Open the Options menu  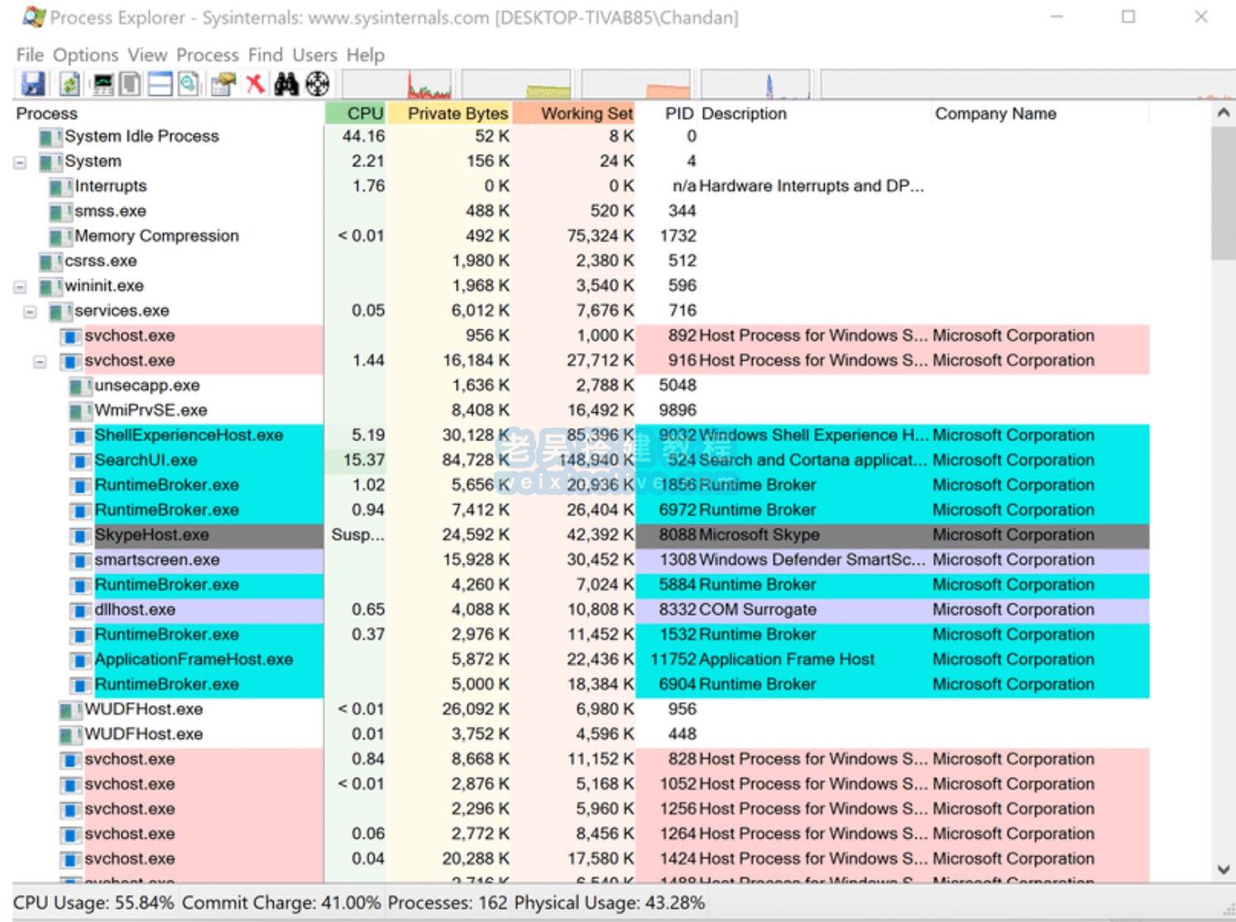click(x=86, y=55)
